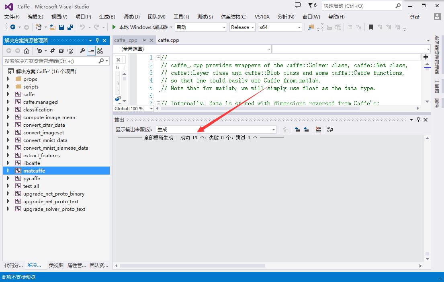This screenshot has width=444, height=282.
Task: Pin the Output window
Action: [418, 119]
